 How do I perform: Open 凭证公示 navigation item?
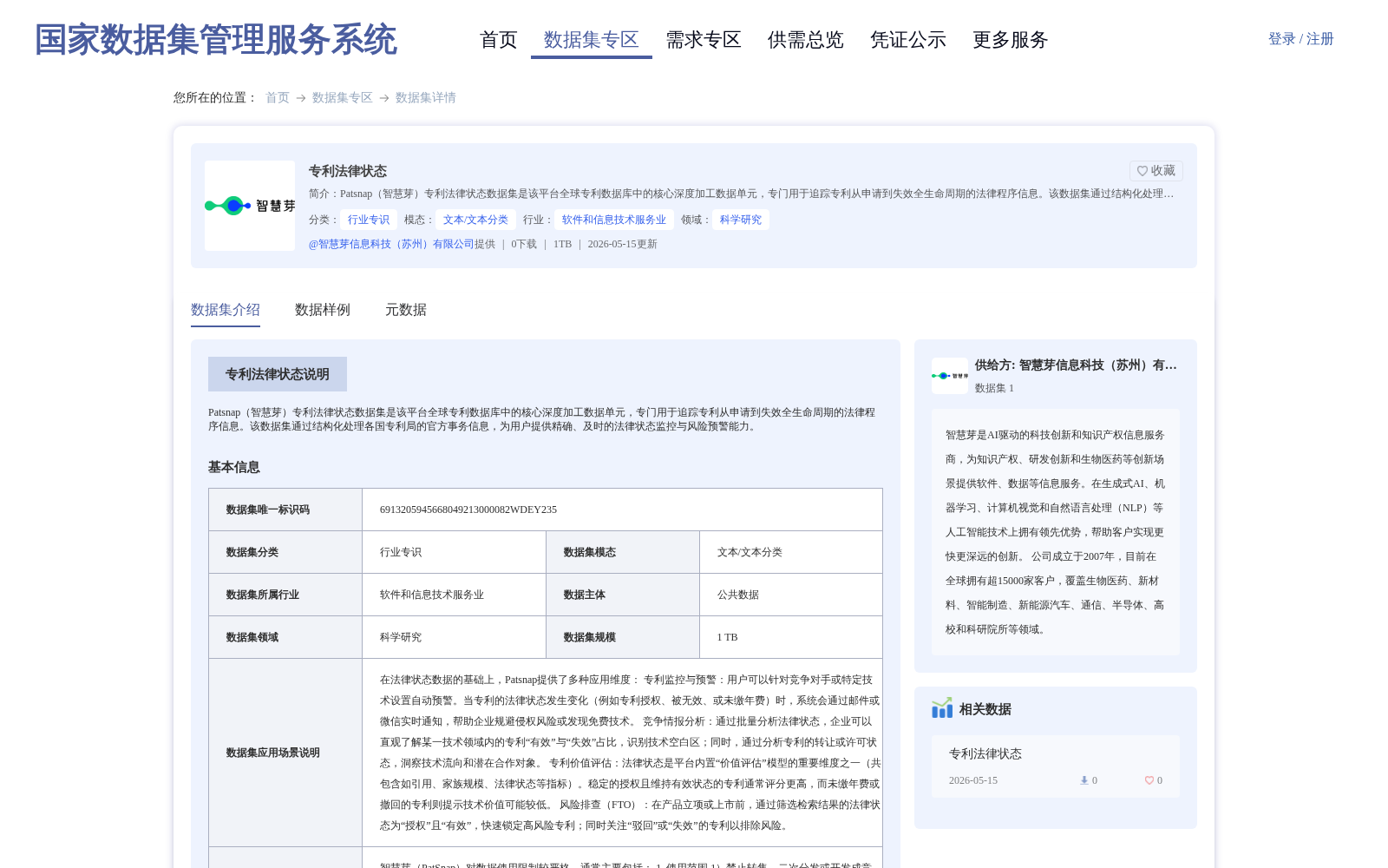(x=908, y=40)
